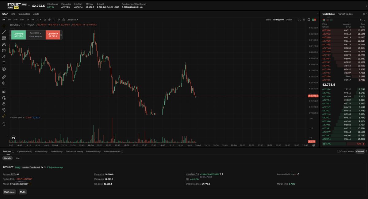
Task: Enable the Current assets checkbox
Action: [339, 151]
